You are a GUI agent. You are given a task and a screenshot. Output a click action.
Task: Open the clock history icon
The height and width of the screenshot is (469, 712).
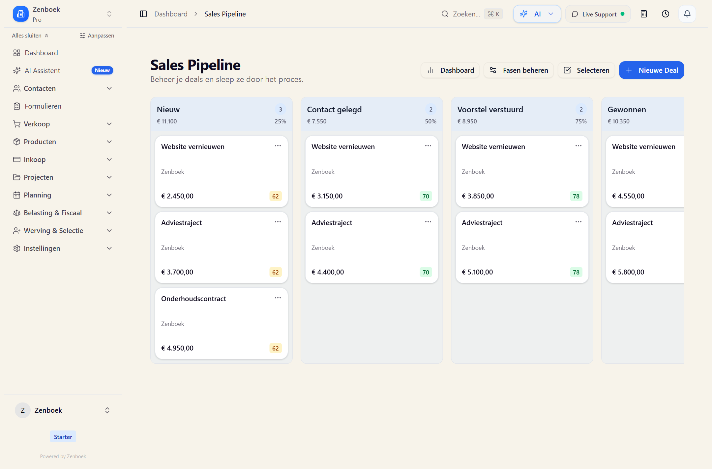click(665, 14)
